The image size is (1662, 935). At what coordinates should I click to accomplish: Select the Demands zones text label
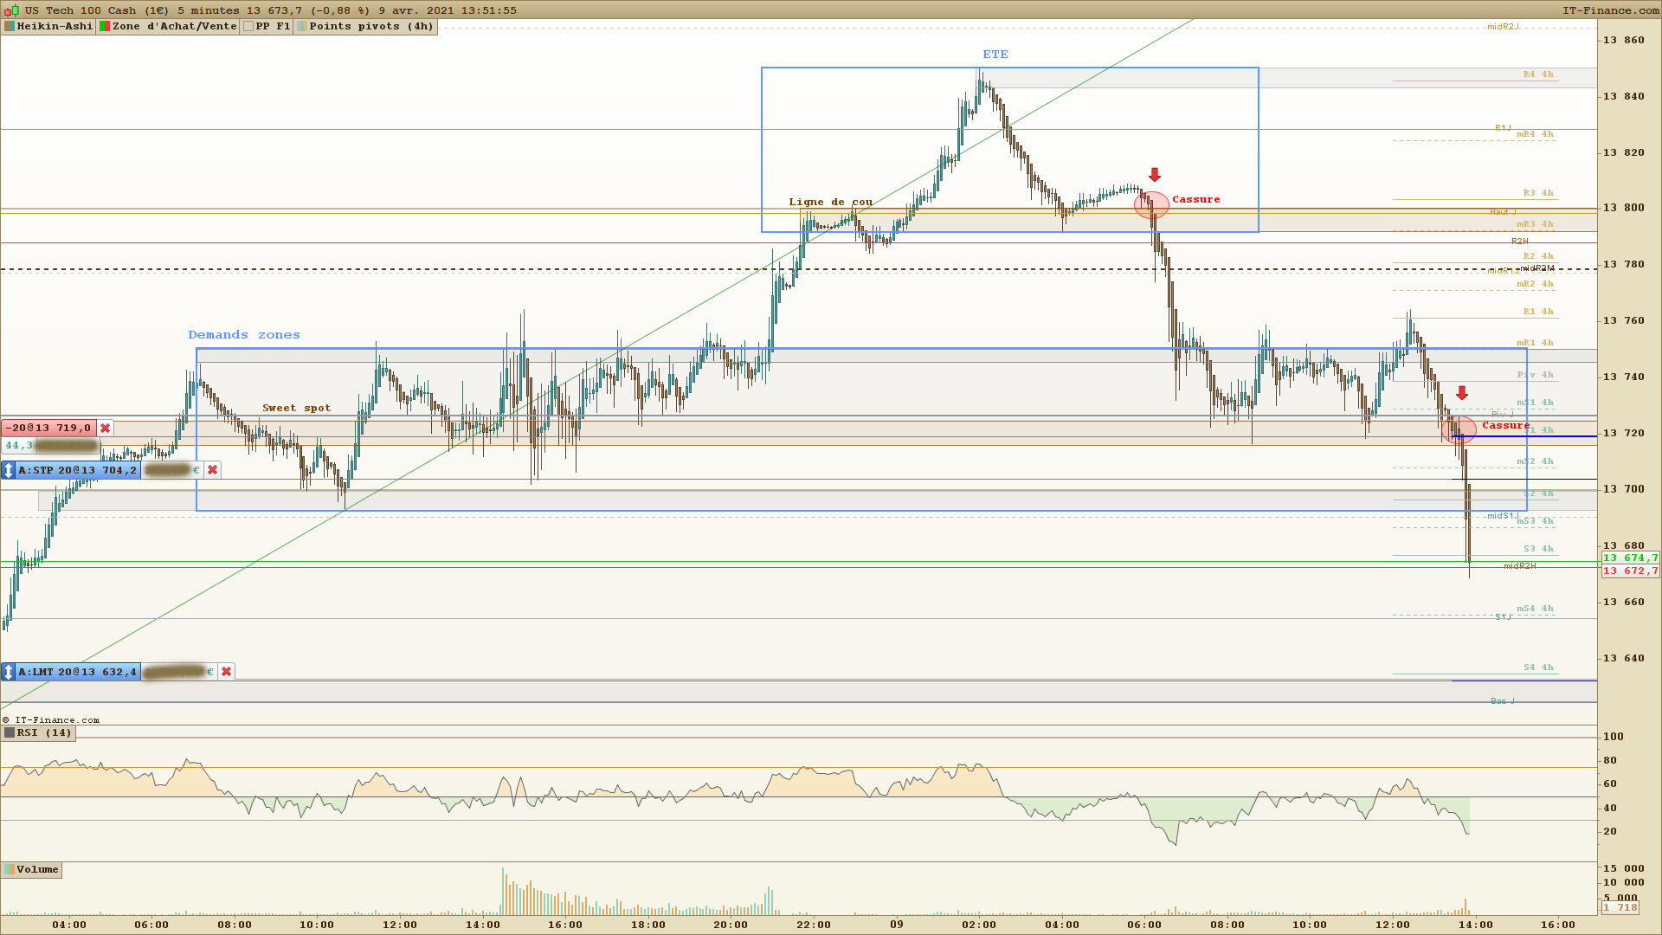(x=244, y=335)
